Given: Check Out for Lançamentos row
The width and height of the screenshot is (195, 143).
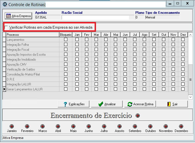Looking at the screenshot, I should pos(164,39).
